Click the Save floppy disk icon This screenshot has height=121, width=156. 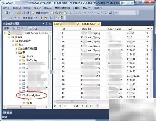[x=23, y=13]
